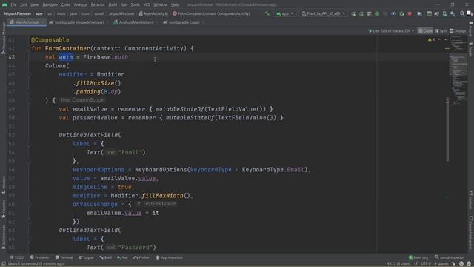Click the Debug app bug icon
Screen dimensions: 474x267
coord(377,13)
